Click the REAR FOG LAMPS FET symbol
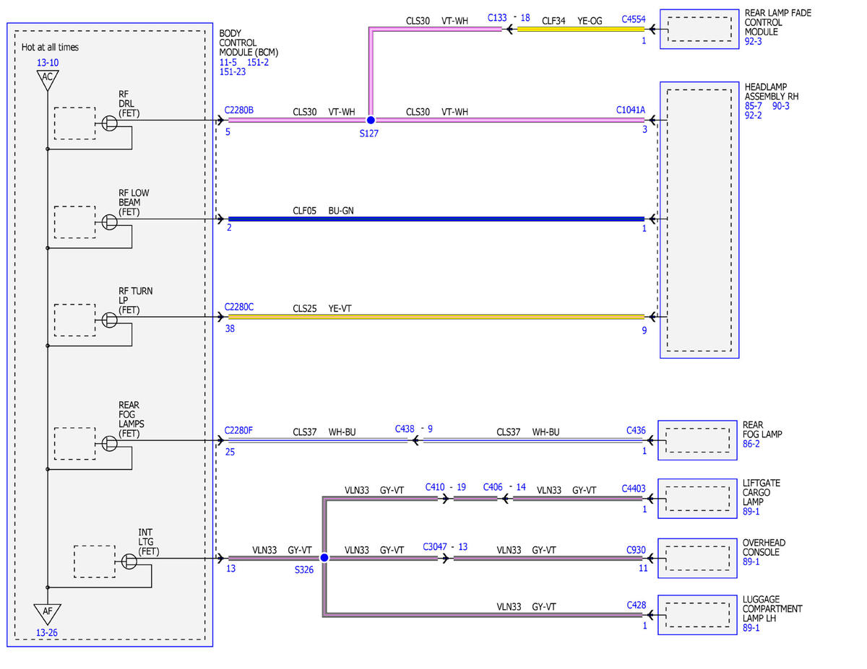867x669 pixels. 108,442
